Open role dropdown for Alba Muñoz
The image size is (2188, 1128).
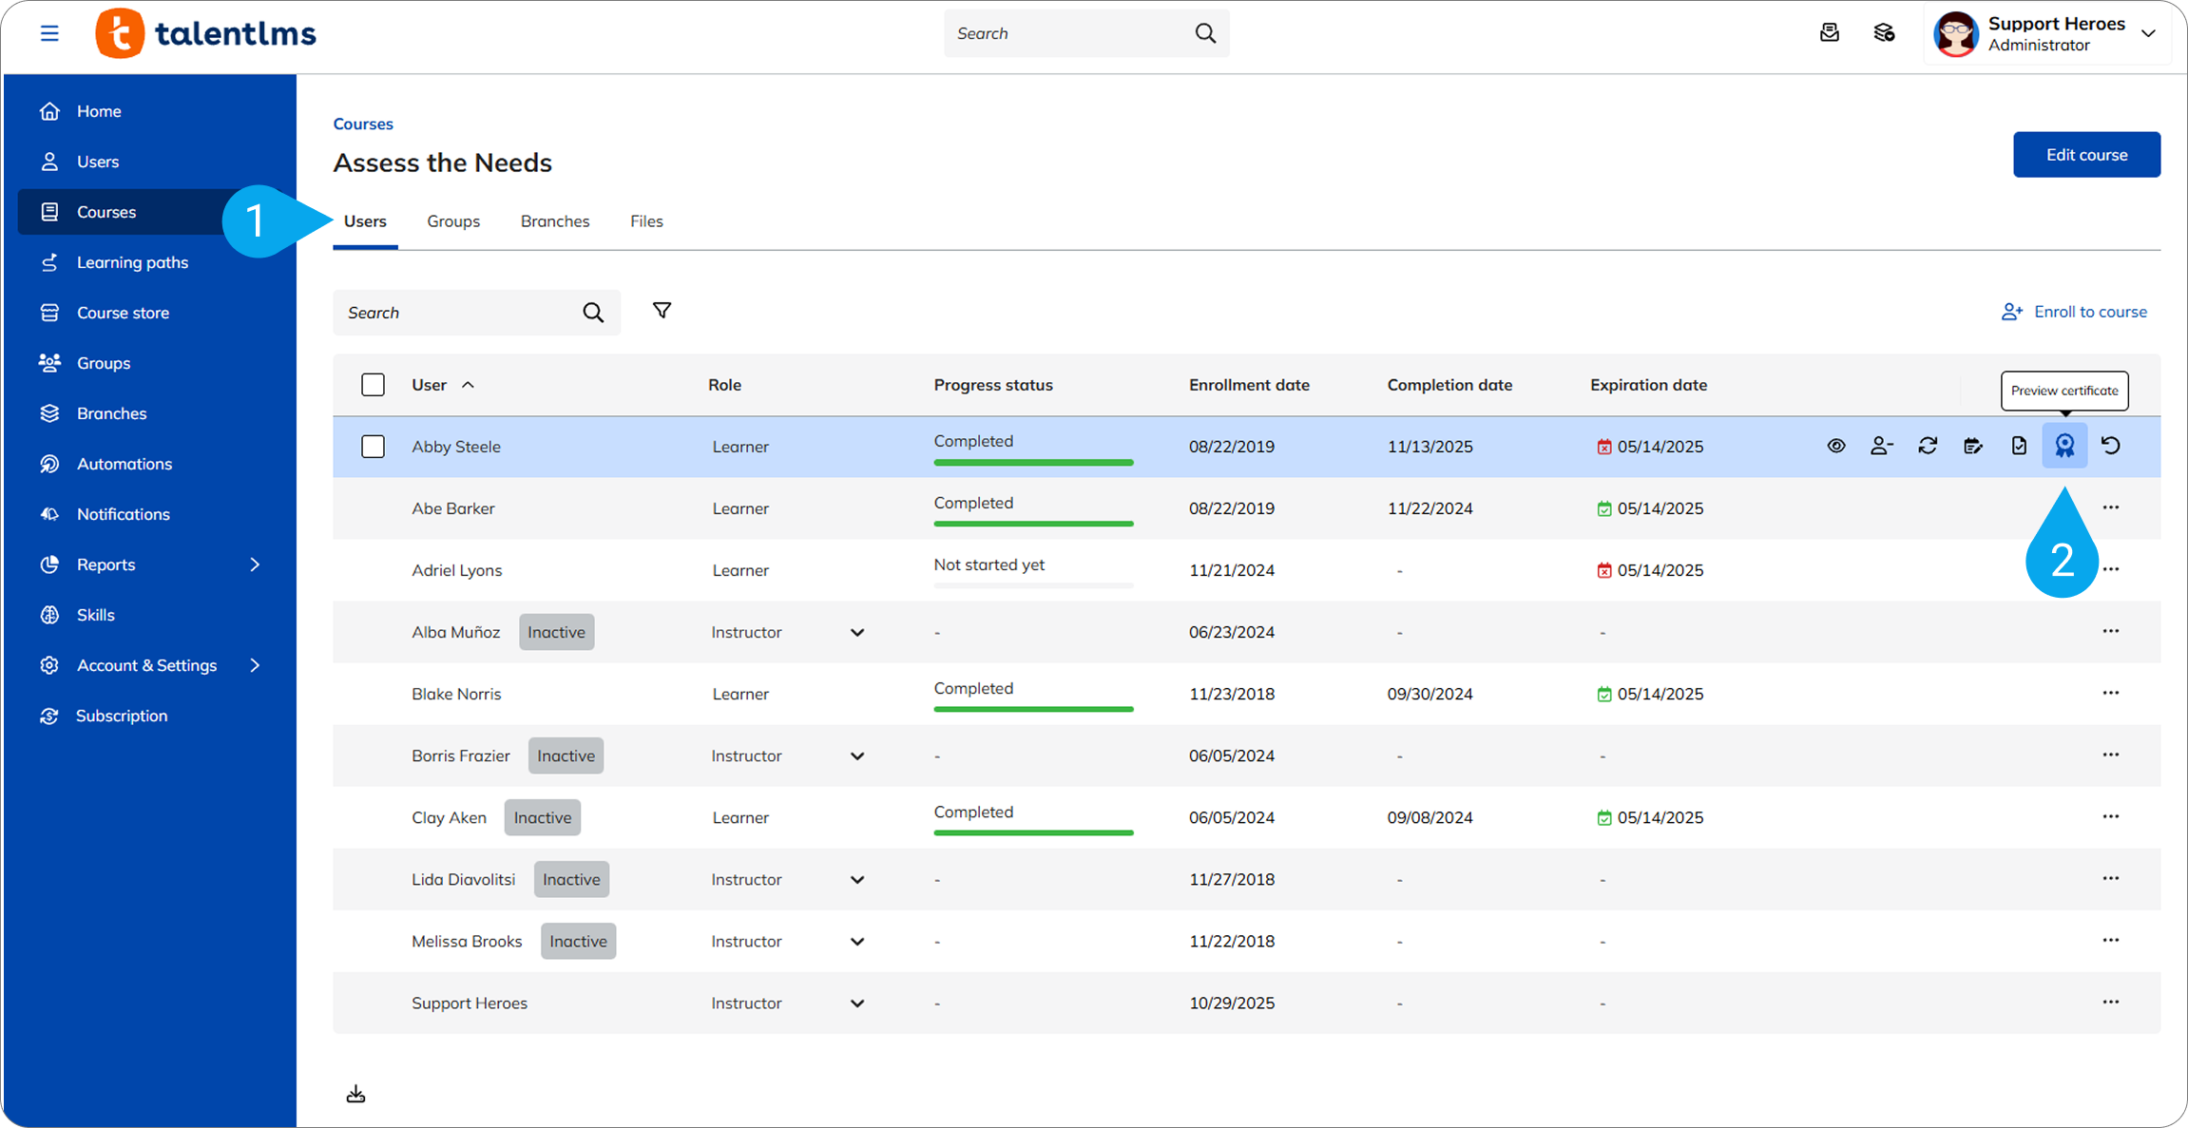[x=856, y=633]
